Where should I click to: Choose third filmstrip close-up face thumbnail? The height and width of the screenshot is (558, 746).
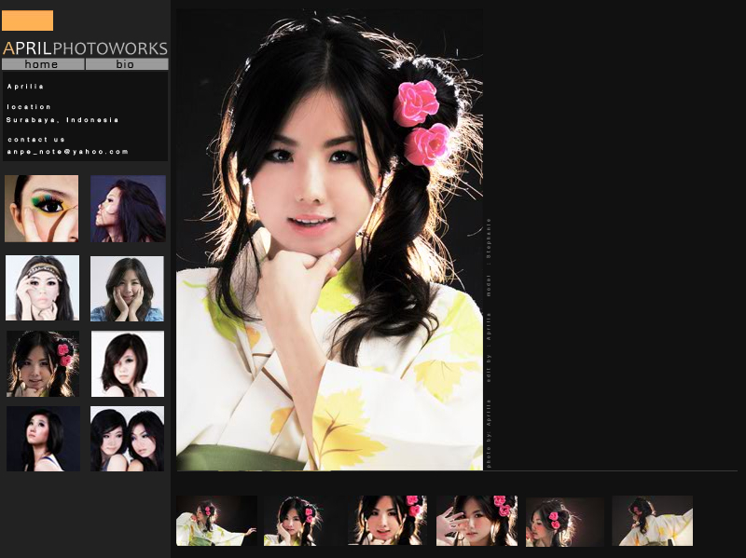click(387, 521)
